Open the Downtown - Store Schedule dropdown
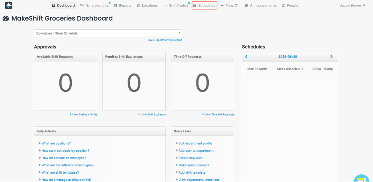 pos(108,33)
